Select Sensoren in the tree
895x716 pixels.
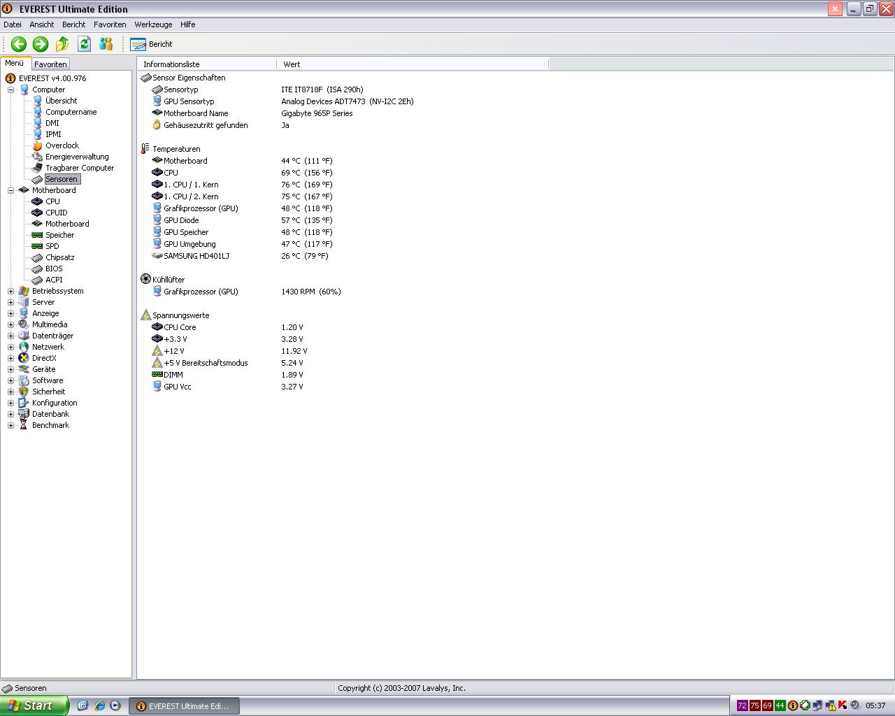coord(62,179)
